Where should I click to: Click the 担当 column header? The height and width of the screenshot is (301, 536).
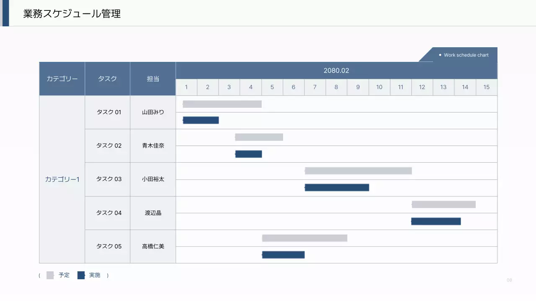(x=153, y=79)
